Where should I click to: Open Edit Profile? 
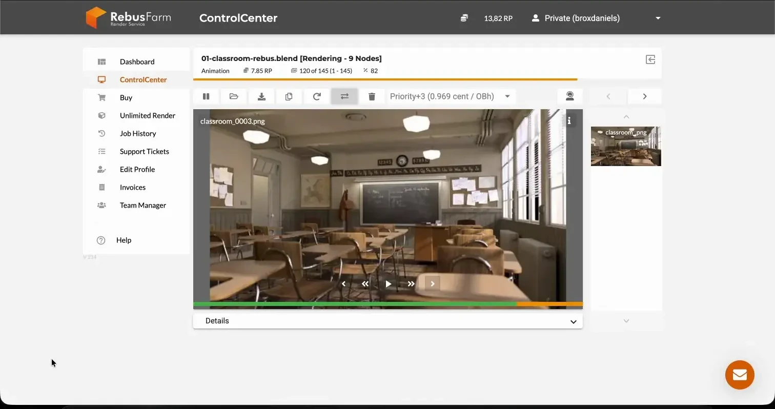coord(136,169)
